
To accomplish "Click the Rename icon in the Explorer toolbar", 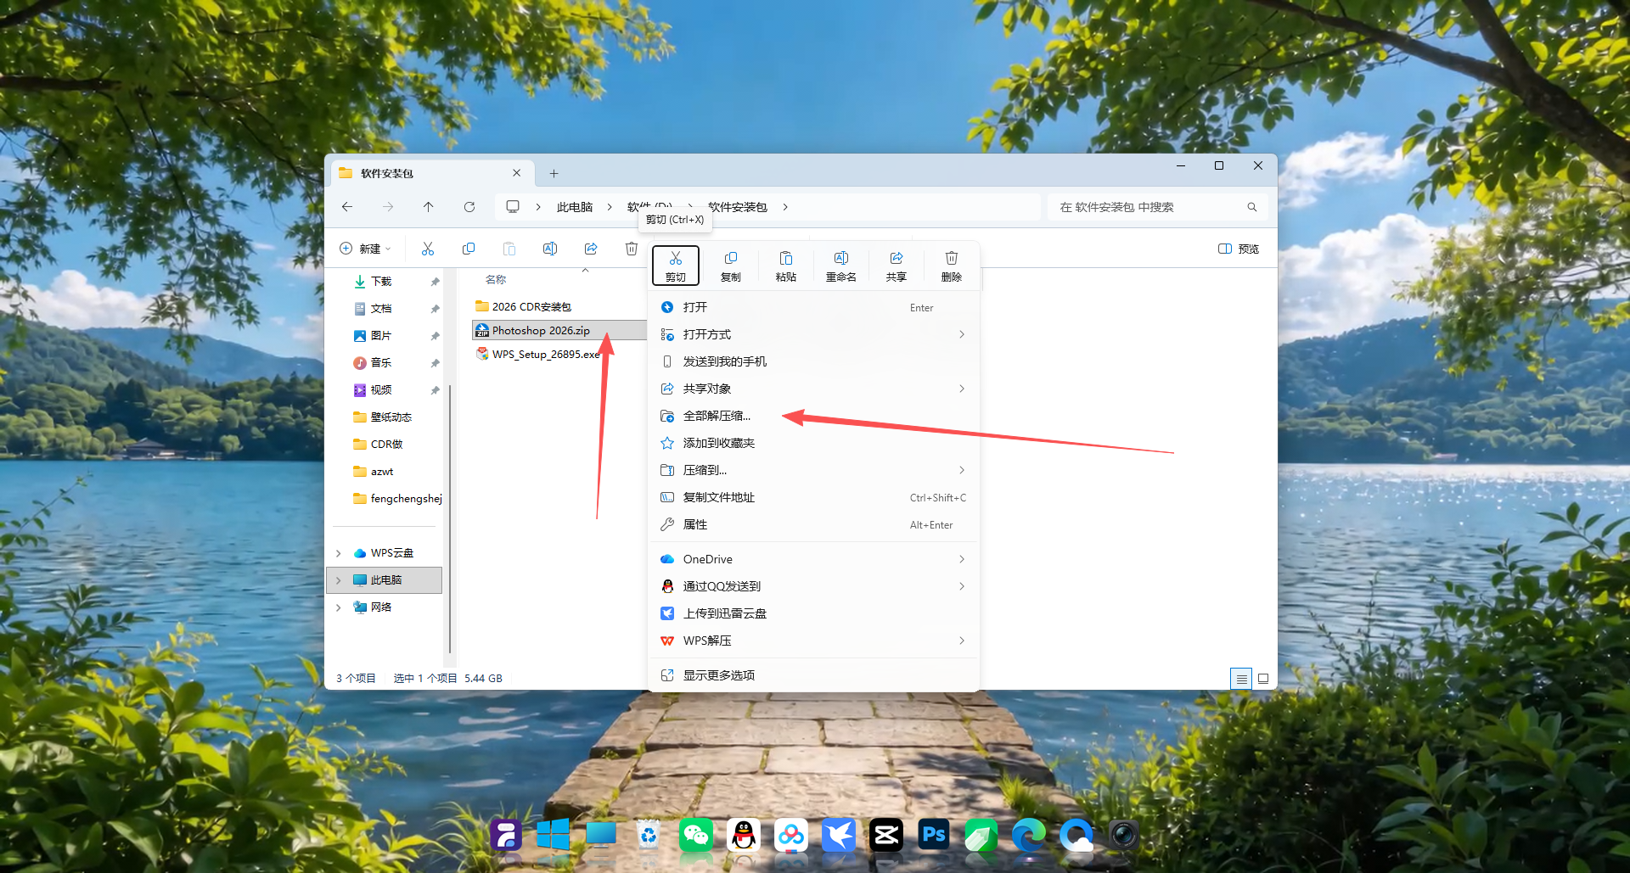I will 550,249.
